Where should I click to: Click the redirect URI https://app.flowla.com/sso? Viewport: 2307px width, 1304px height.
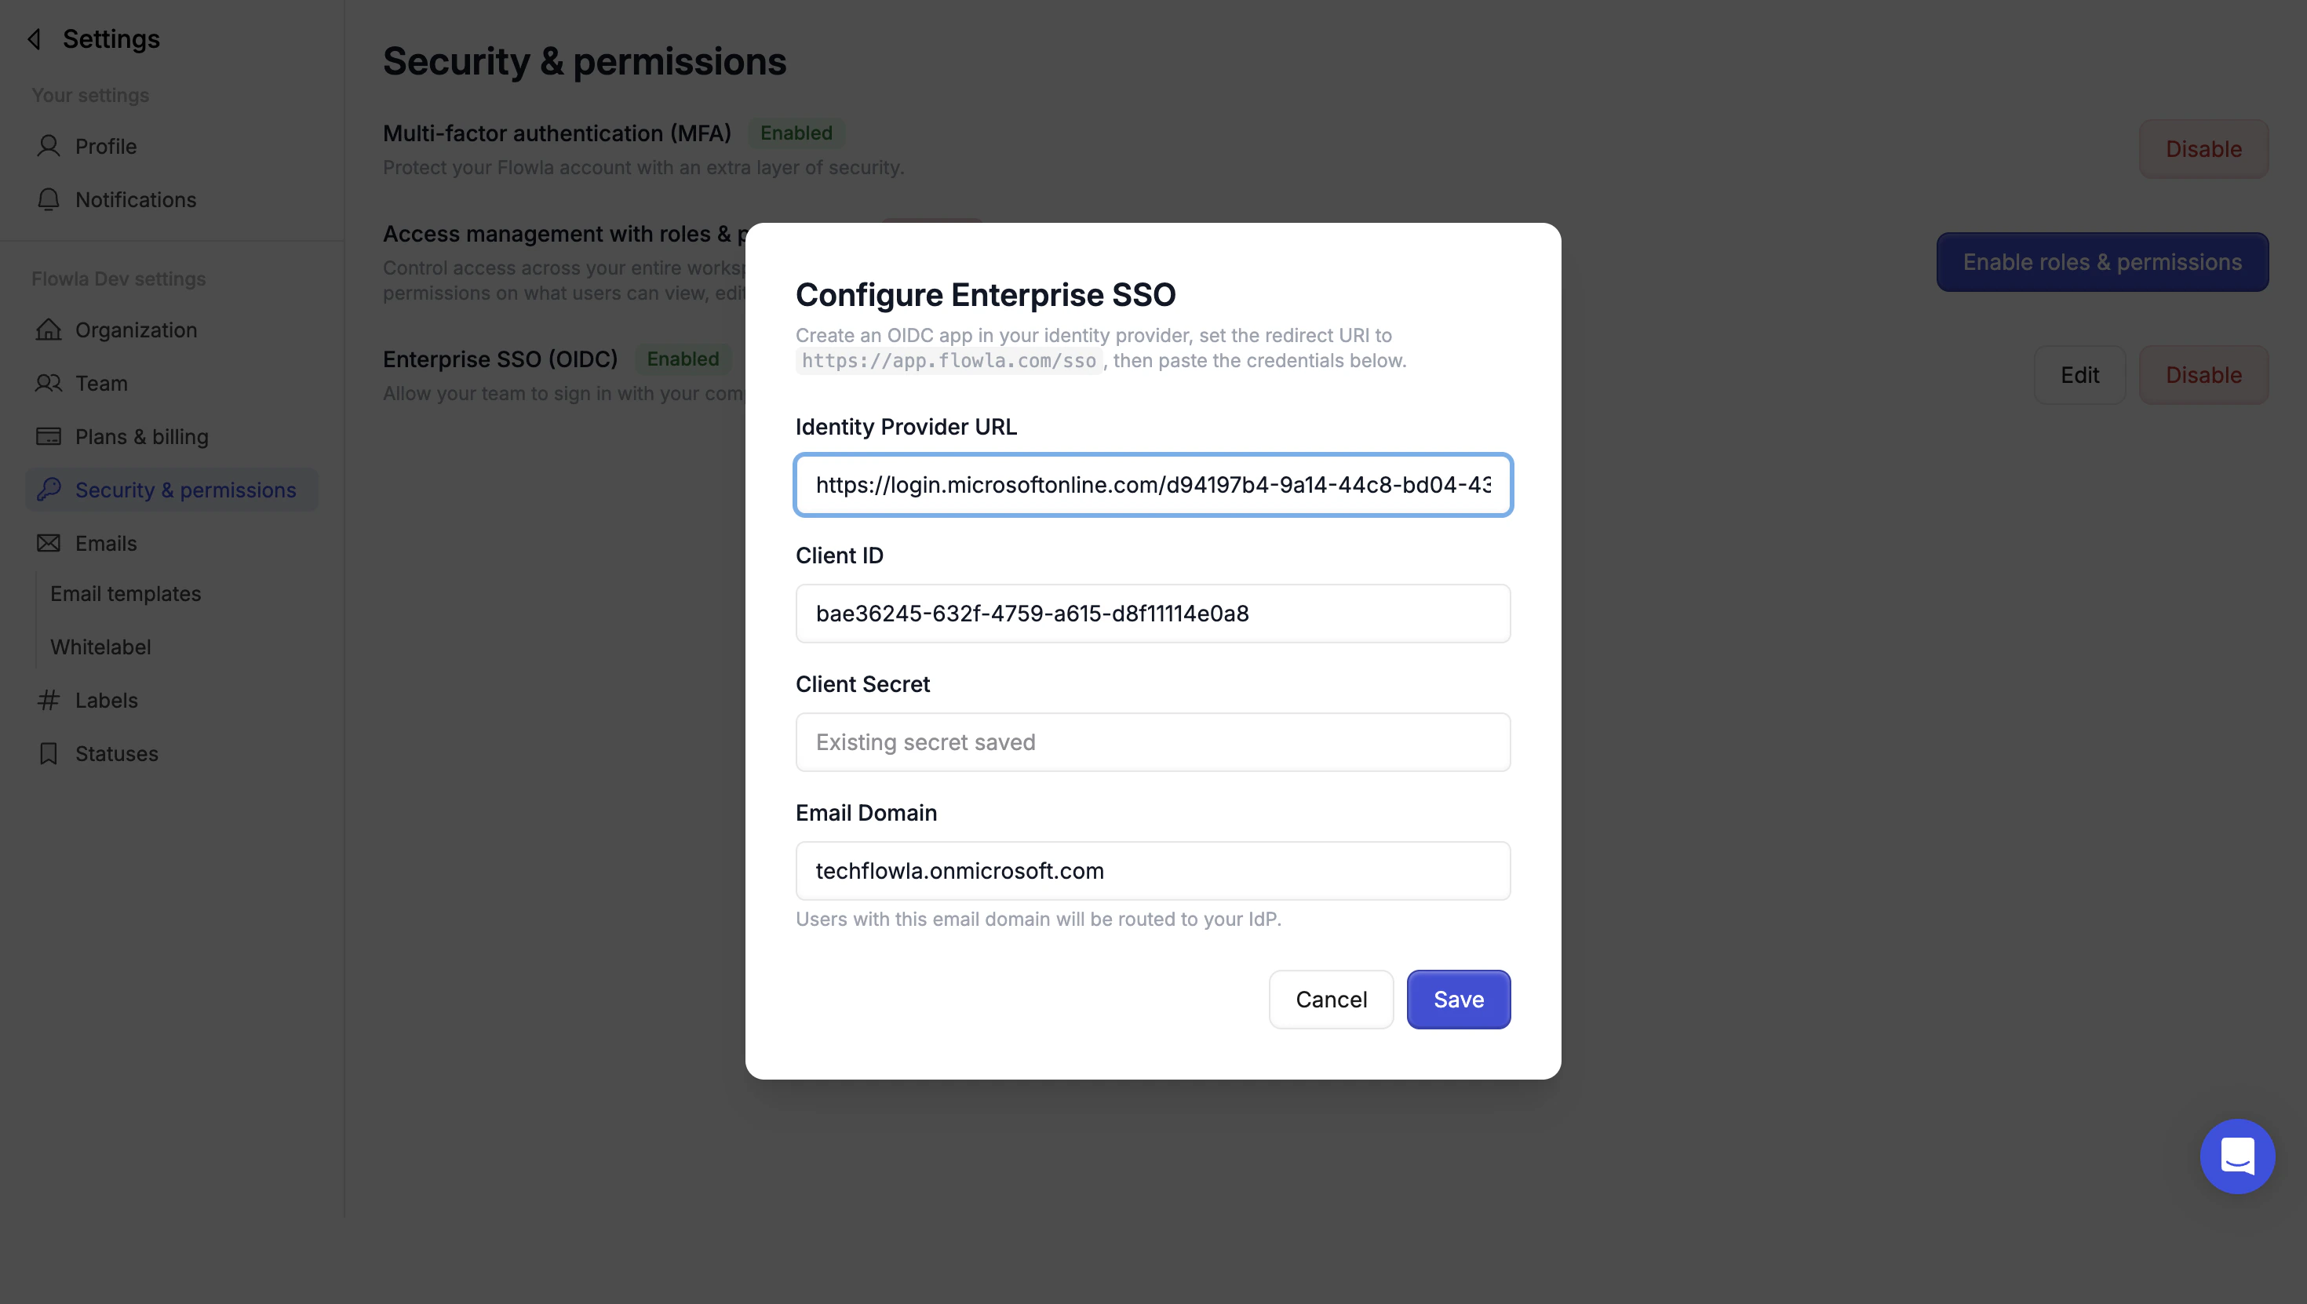point(949,360)
